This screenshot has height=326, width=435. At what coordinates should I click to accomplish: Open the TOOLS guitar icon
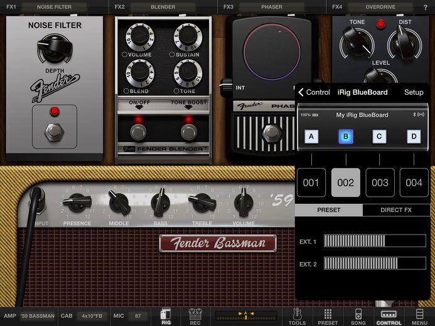click(297, 317)
